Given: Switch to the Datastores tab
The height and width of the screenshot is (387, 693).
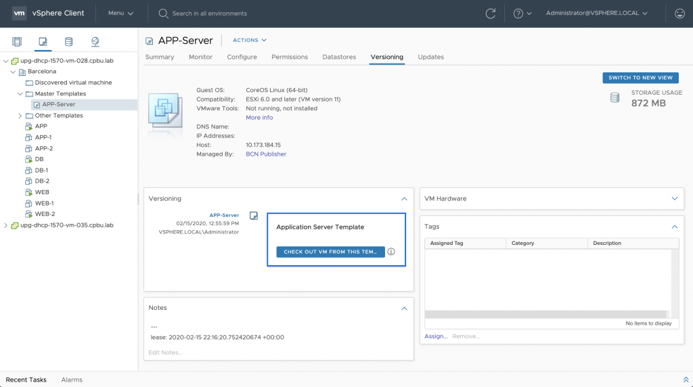Looking at the screenshot, I should (338, 58).
